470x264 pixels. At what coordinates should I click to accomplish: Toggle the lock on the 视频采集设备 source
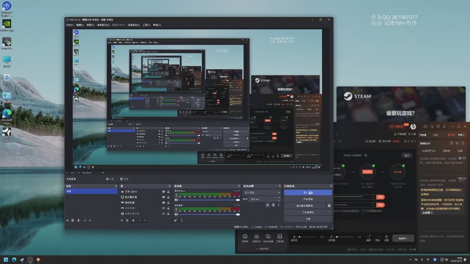[169, 214]
